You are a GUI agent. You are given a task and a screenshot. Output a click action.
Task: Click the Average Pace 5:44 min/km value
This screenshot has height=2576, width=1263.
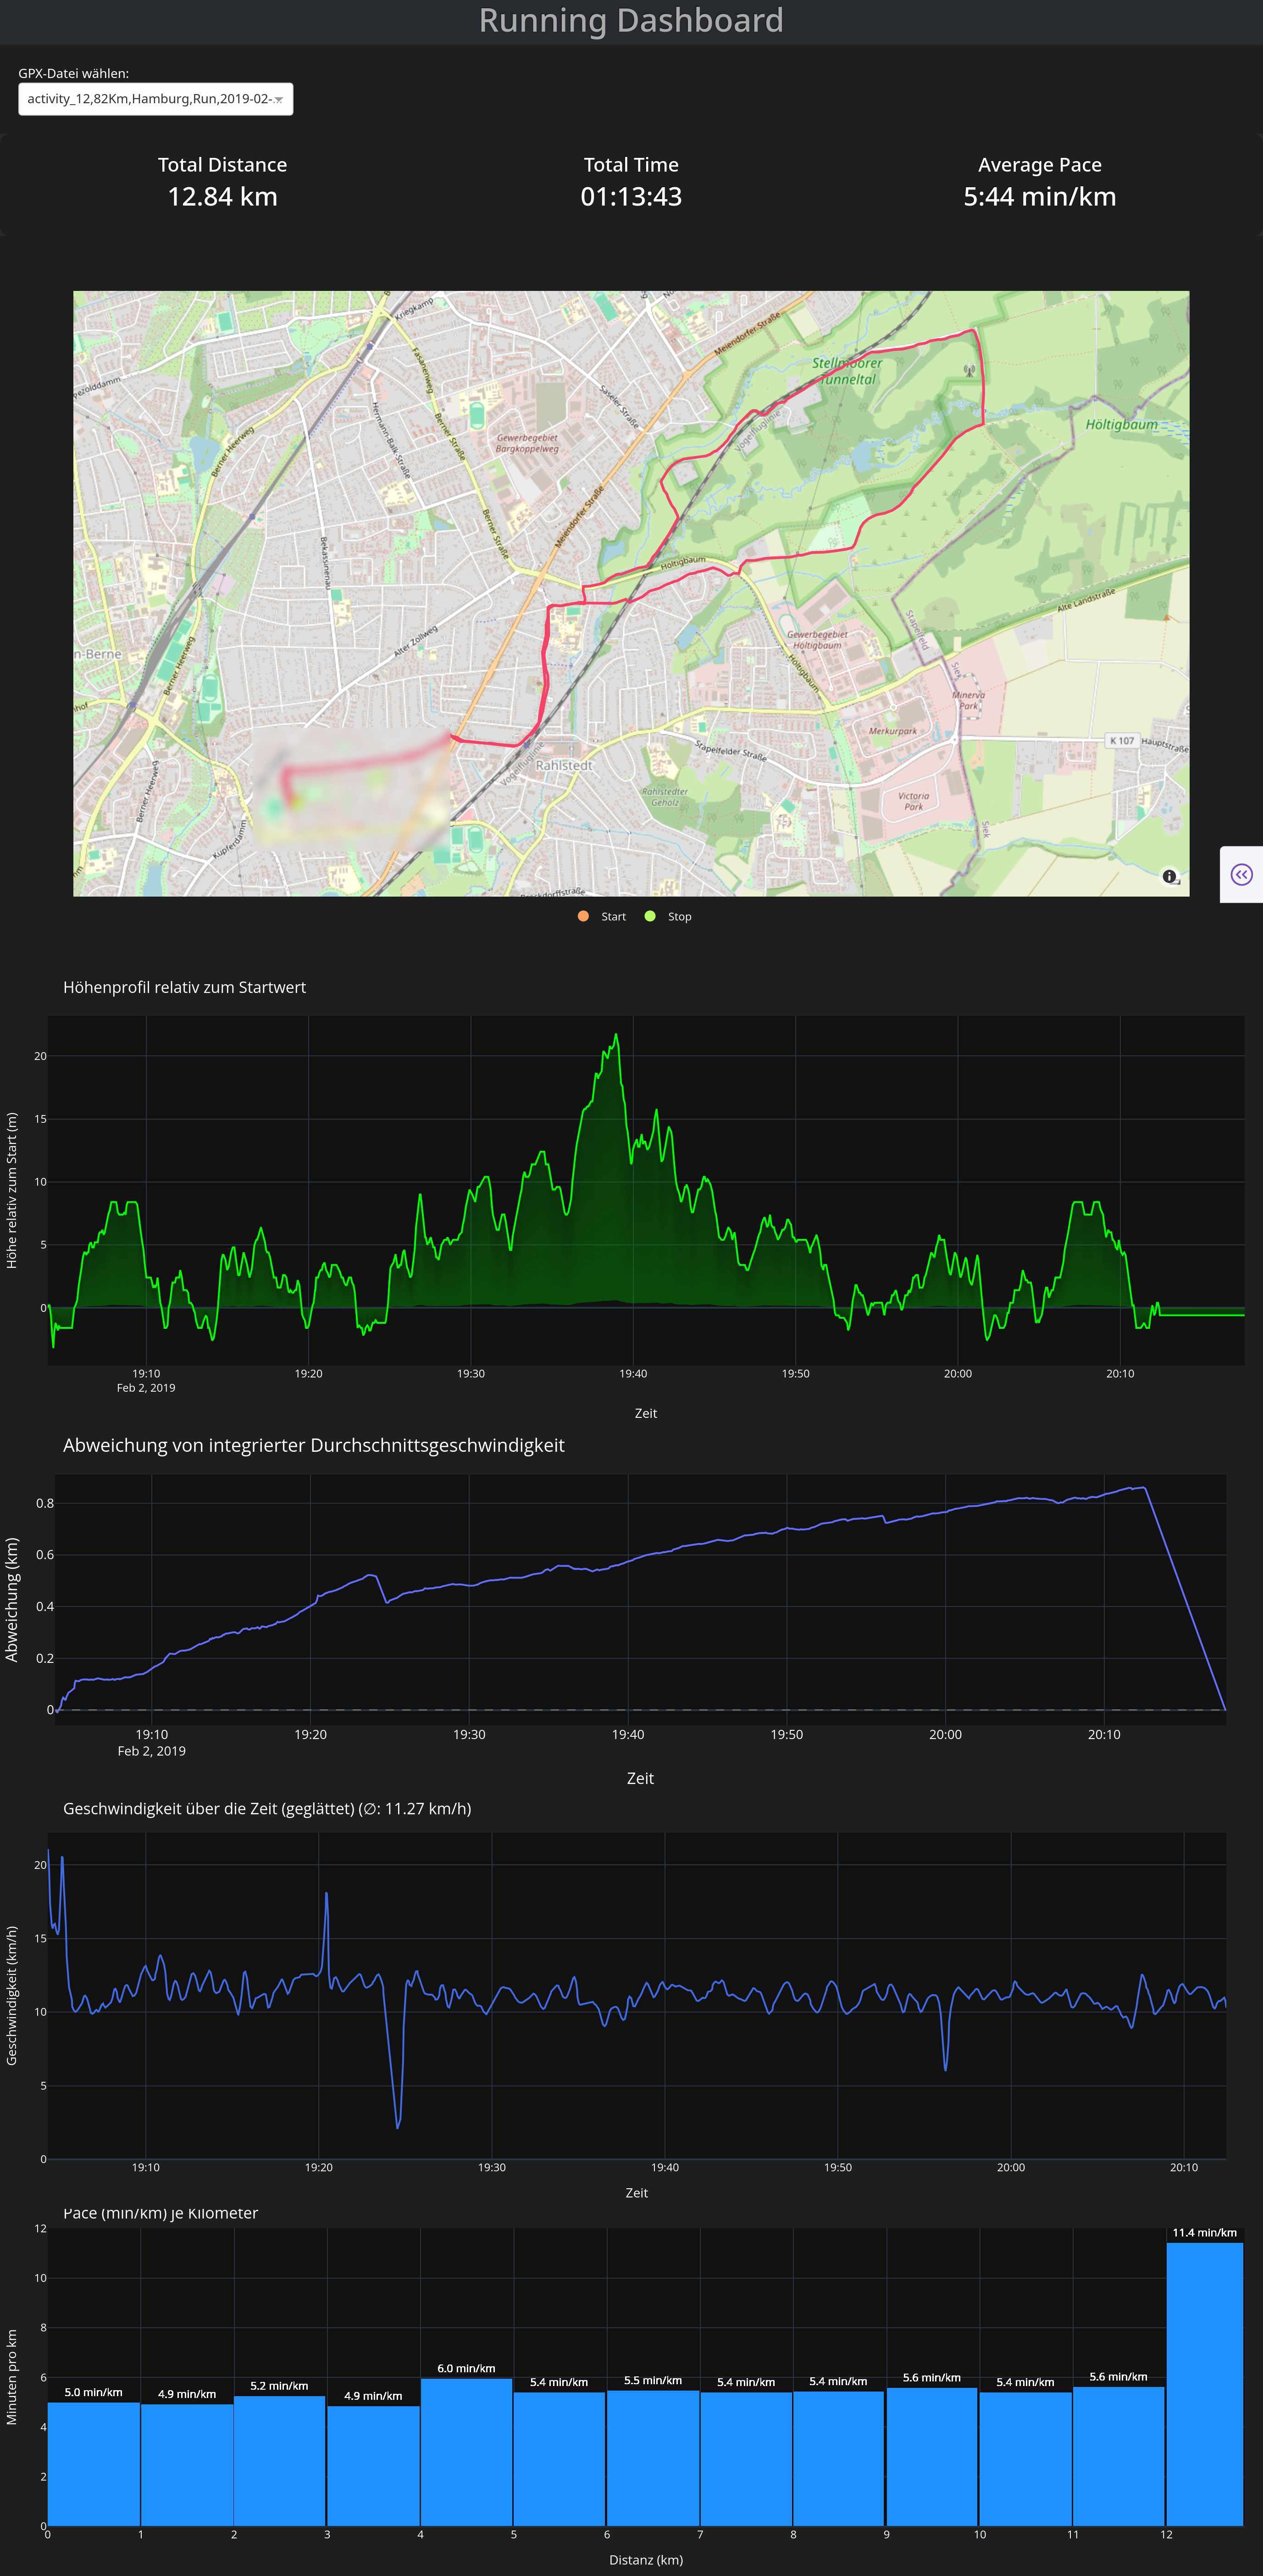click(x=1039, y=197)
